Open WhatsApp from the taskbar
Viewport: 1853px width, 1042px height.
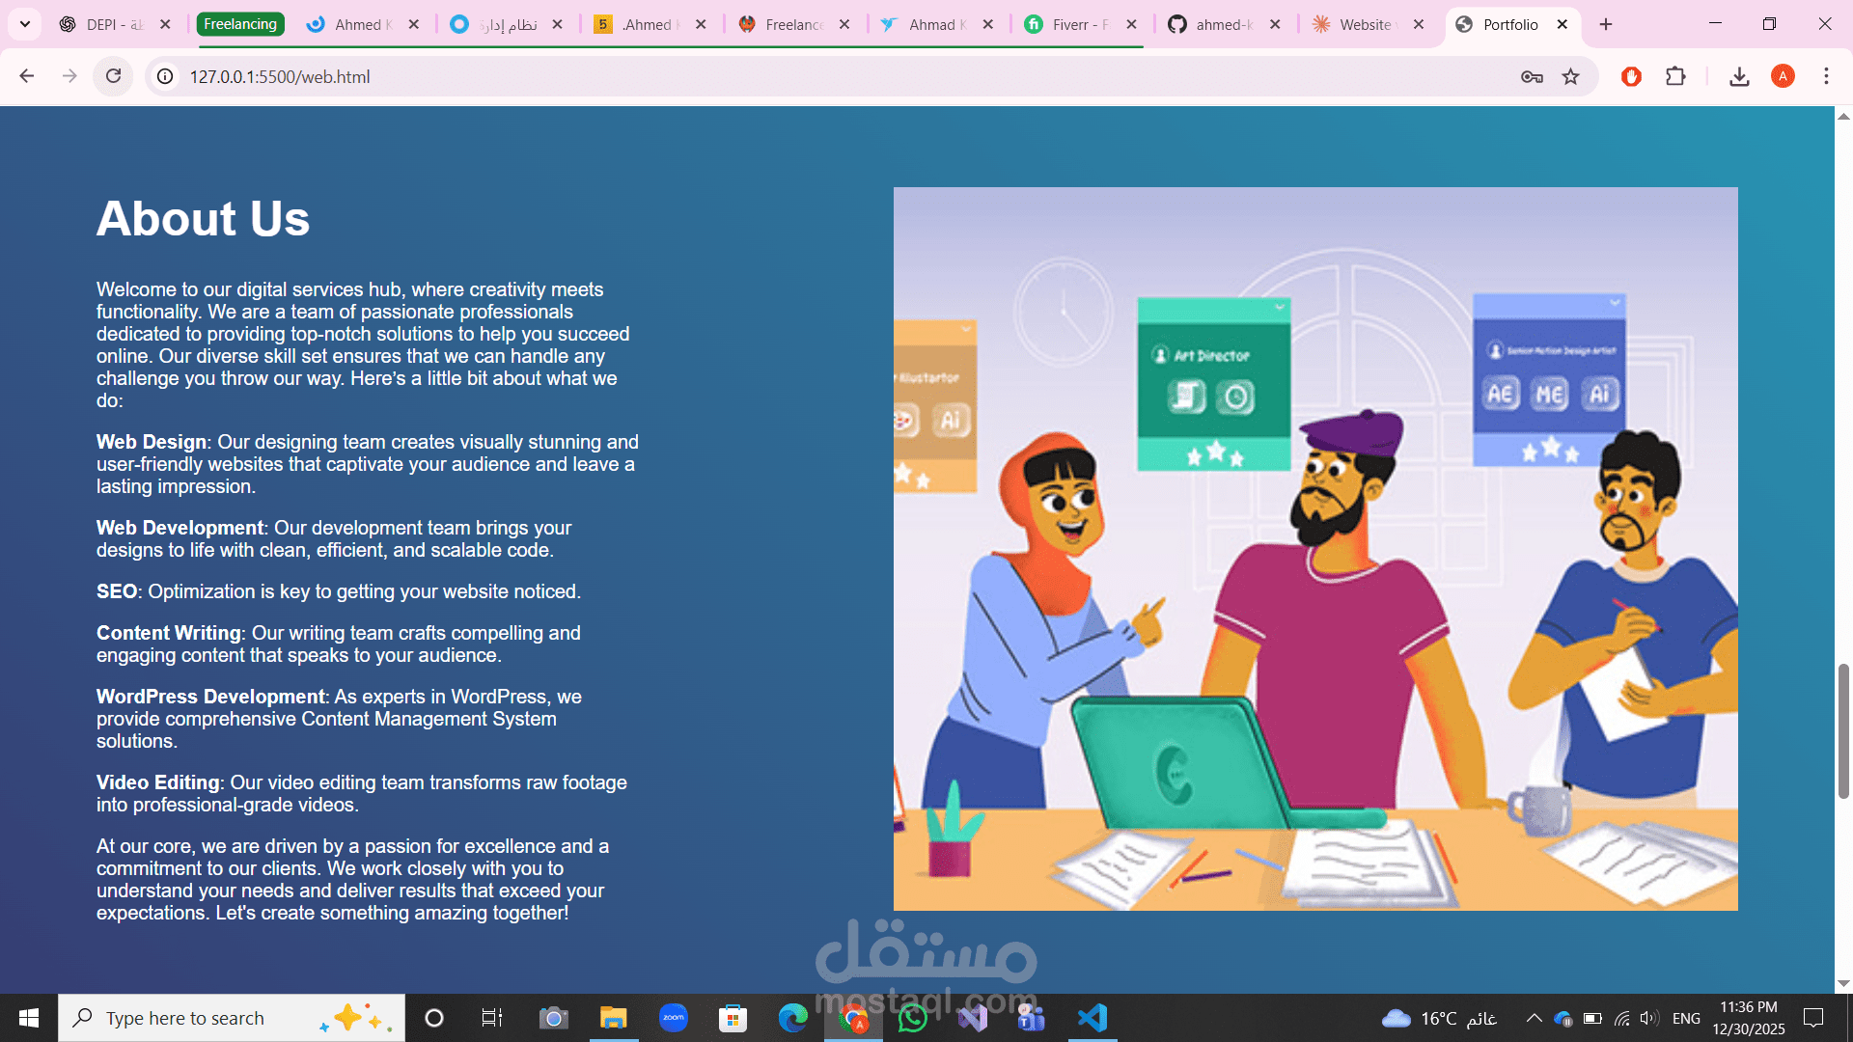(x=912, y=1018)
